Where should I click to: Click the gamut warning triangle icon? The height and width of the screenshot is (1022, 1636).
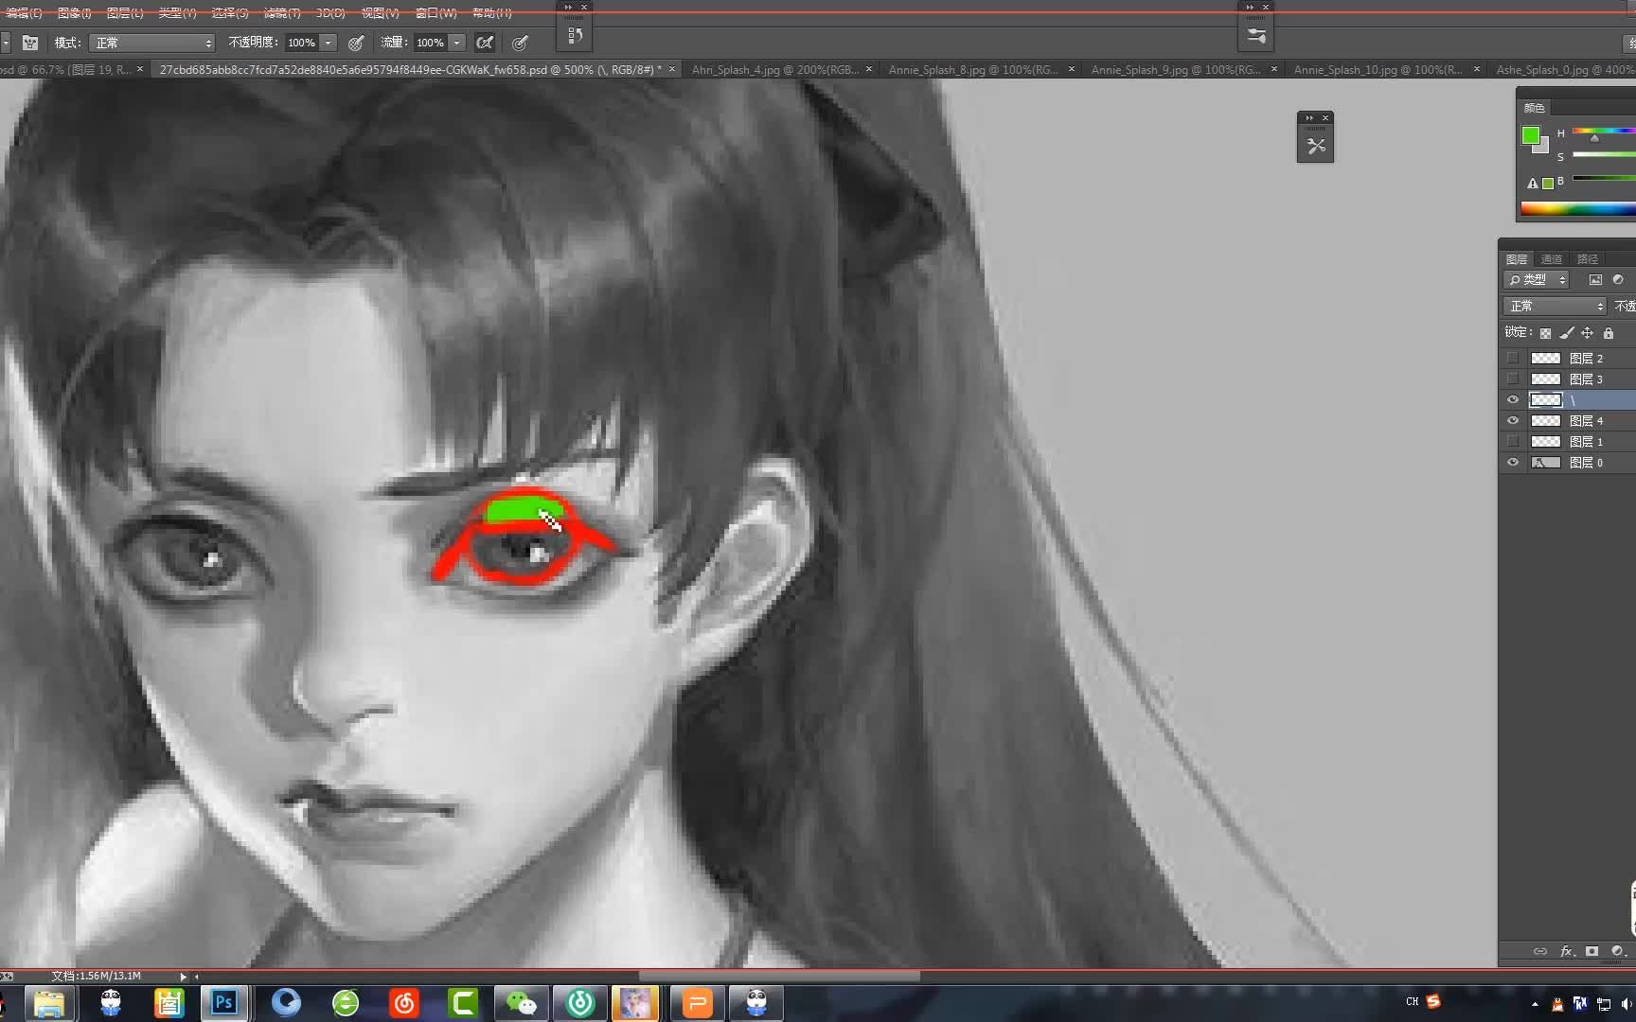pos(1533,184)
